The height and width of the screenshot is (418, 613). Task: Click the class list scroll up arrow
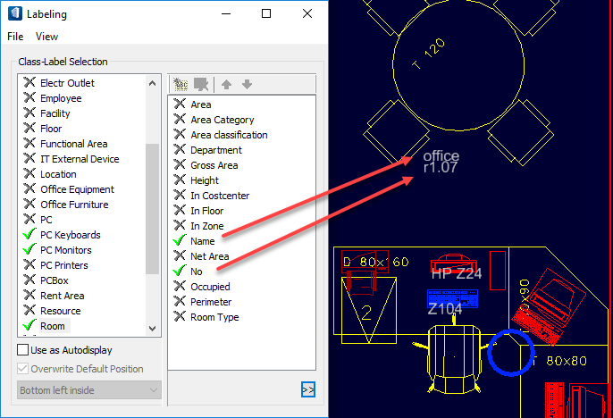[153, 83]
